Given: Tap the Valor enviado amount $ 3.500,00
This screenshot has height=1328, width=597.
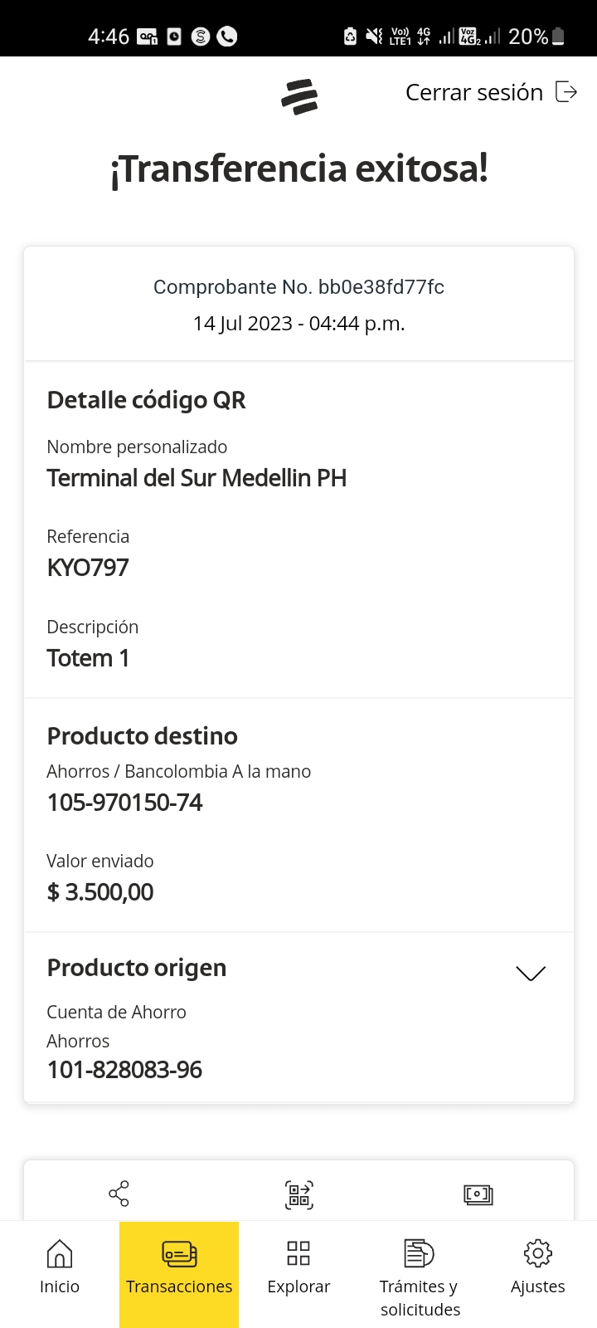Looking at the screenshot, I should (100, 892).
